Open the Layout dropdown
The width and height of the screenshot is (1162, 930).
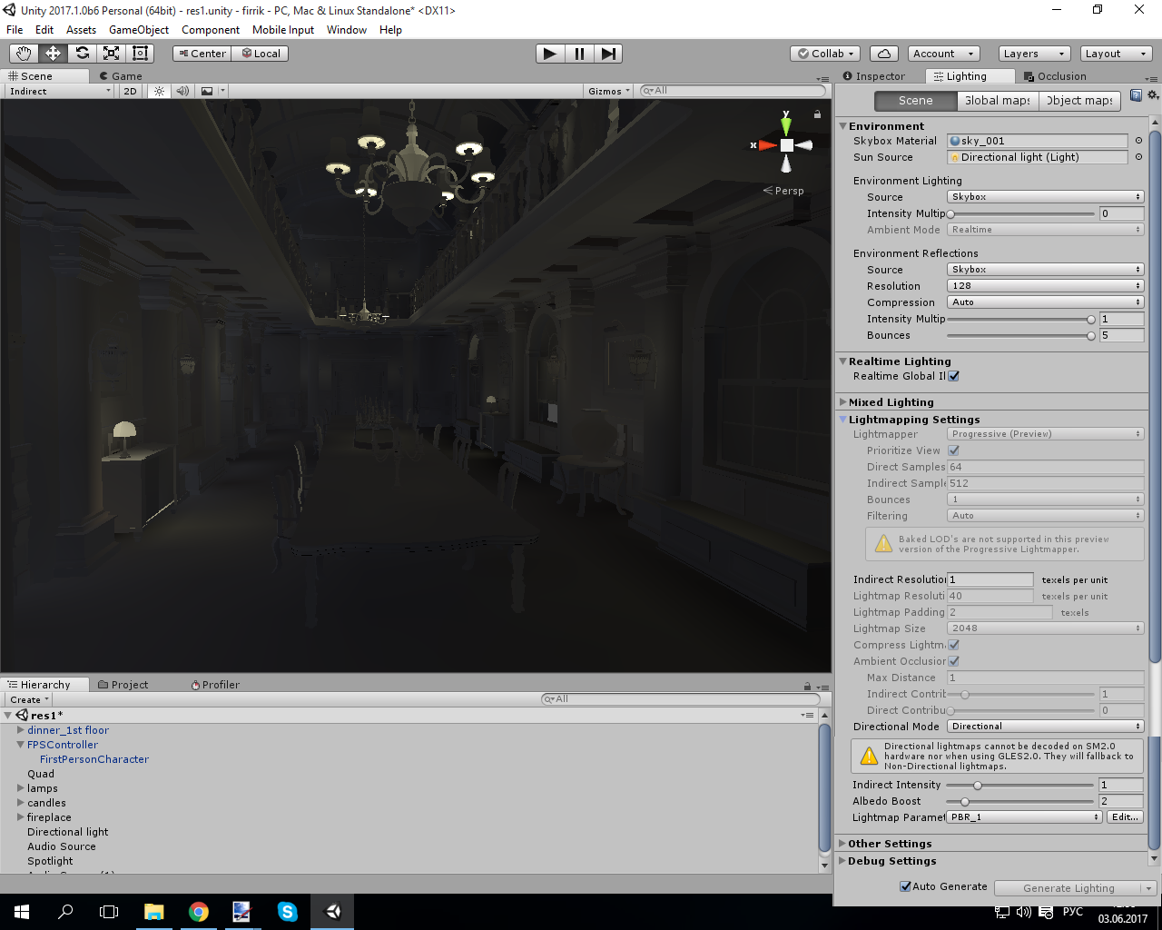pyautogui.click(x=1116, y=54)
